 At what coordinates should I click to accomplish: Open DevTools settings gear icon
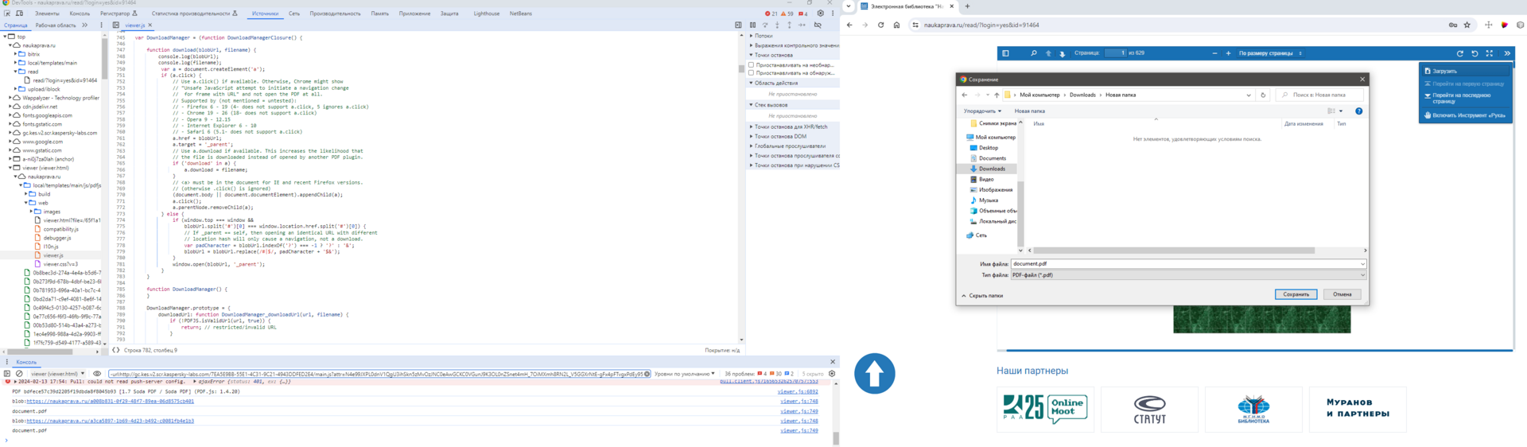click(x=821, y=14)
